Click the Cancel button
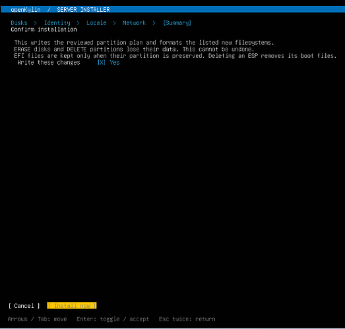The width and height of the screenshot is (345, 329). tap(24, 306)
